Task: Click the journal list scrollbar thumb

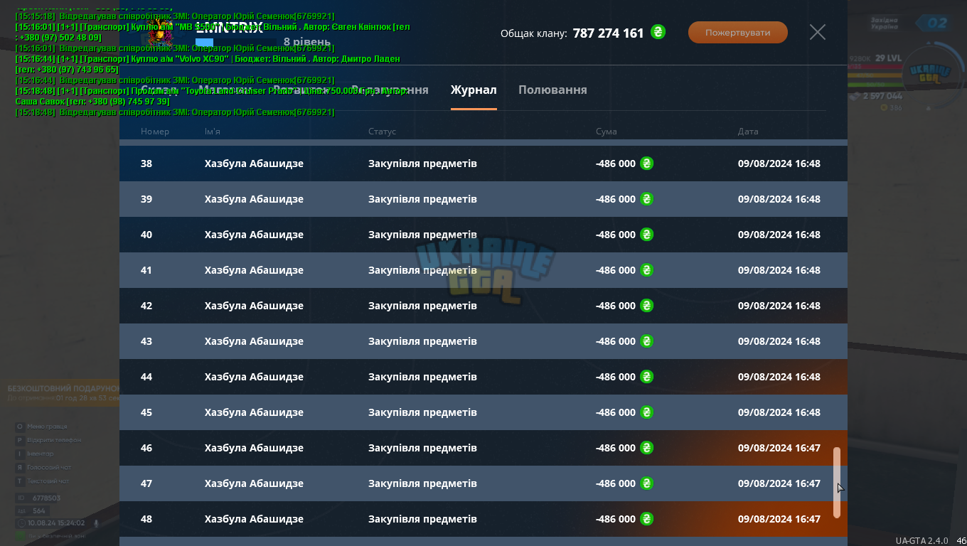Action: pyautogui.click(x=837, y=482)
